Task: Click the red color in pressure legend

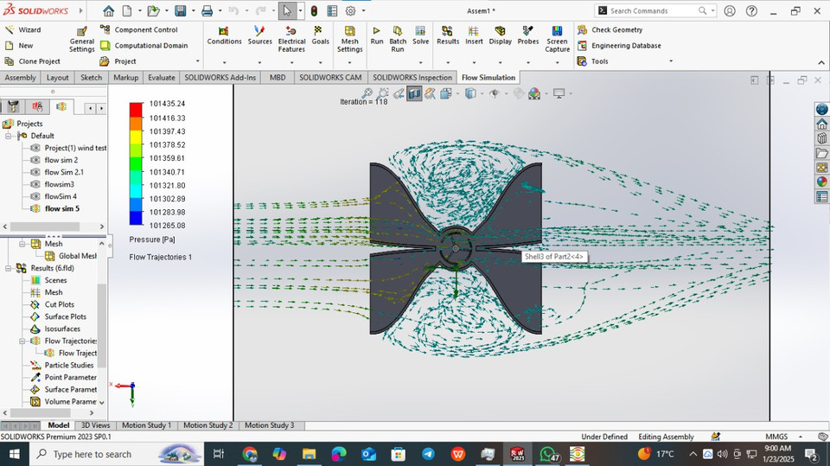Action: (x=136, y=110)
